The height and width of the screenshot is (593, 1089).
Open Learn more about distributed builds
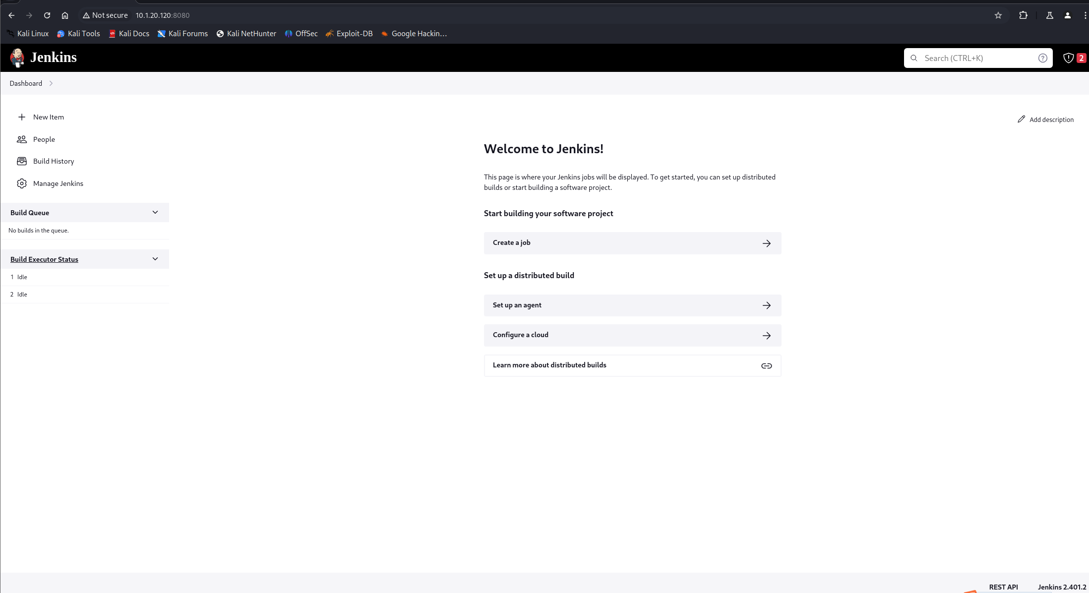[632, 365]
